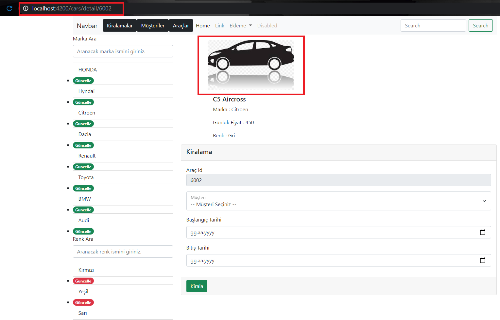Click the C5 Aircross car image
This screenshot has height=320, width=500.
coord(251,65)
